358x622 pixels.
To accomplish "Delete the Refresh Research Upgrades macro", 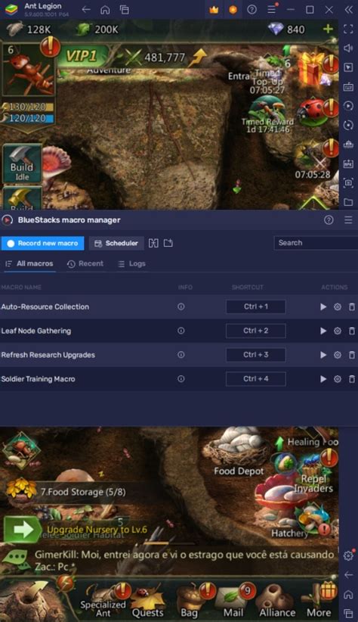I will [352, 355].
